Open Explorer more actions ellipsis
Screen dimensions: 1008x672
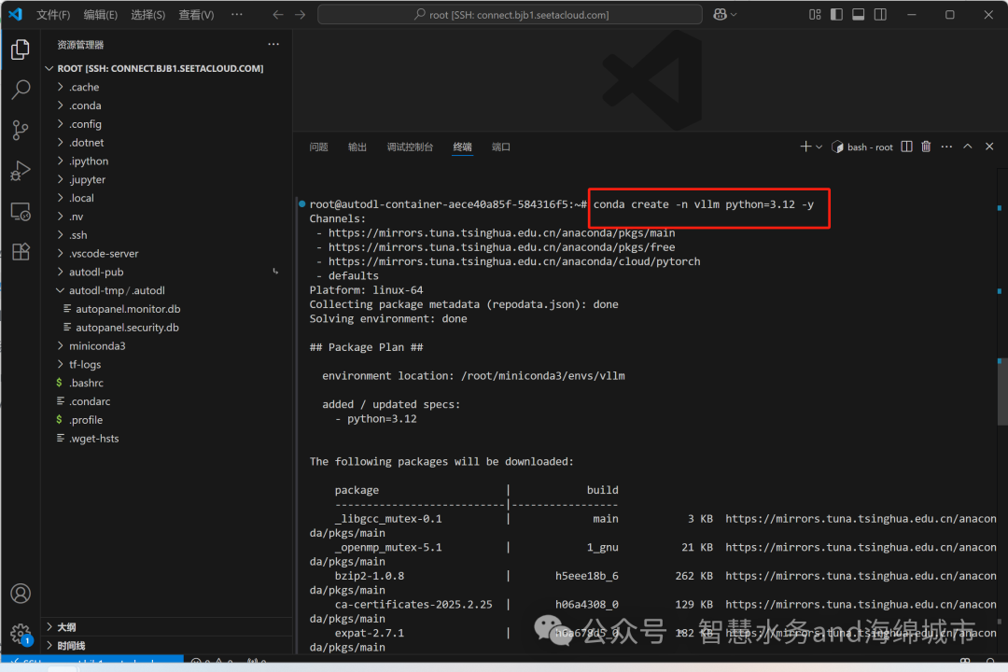click(x=273, y=45)
